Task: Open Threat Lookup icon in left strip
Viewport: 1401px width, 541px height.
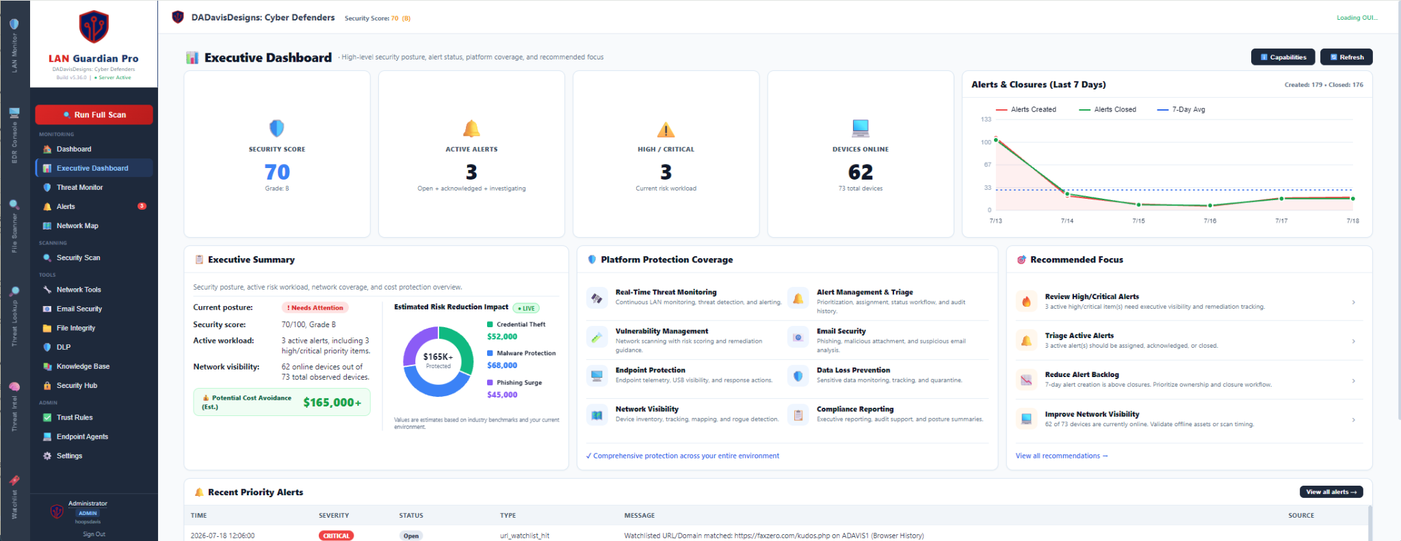Action: coord(14,292)
